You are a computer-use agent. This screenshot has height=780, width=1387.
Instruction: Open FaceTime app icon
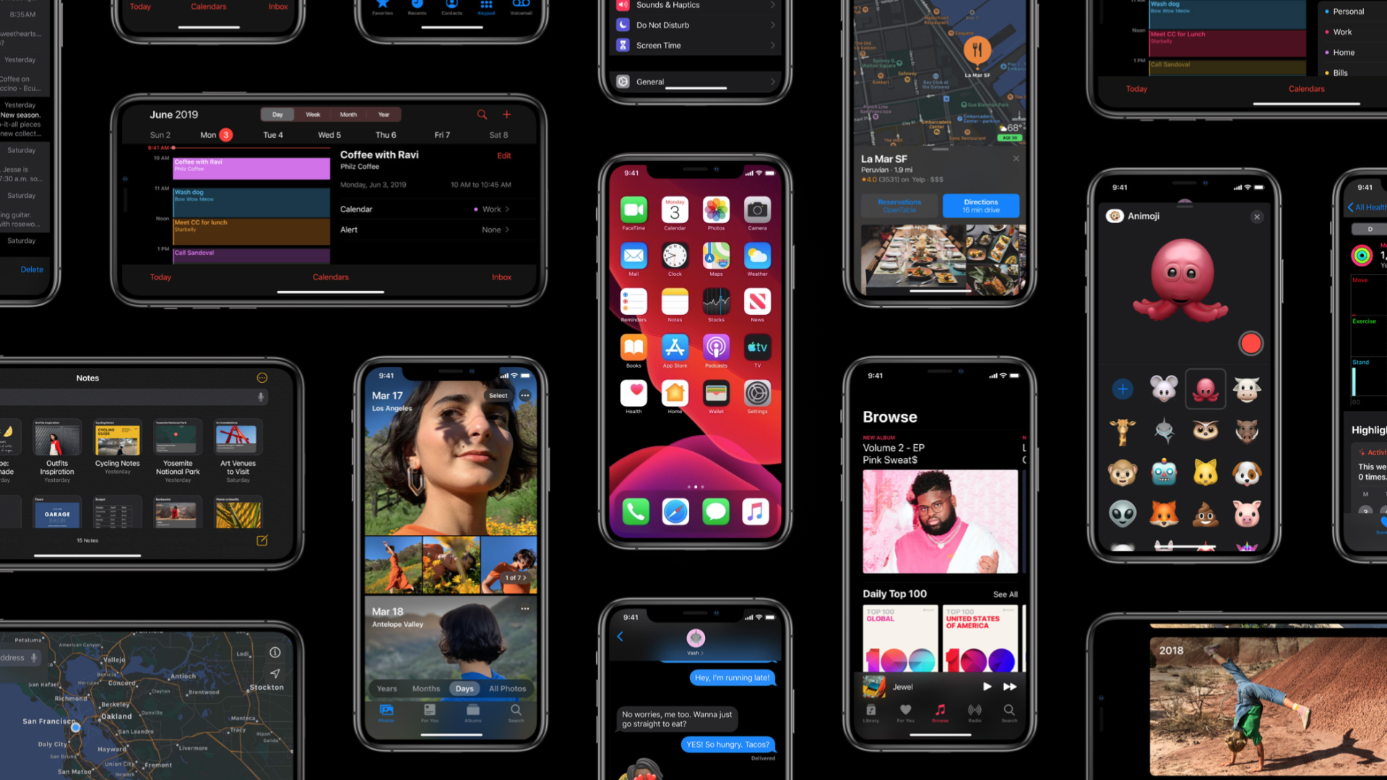point(631,212)
